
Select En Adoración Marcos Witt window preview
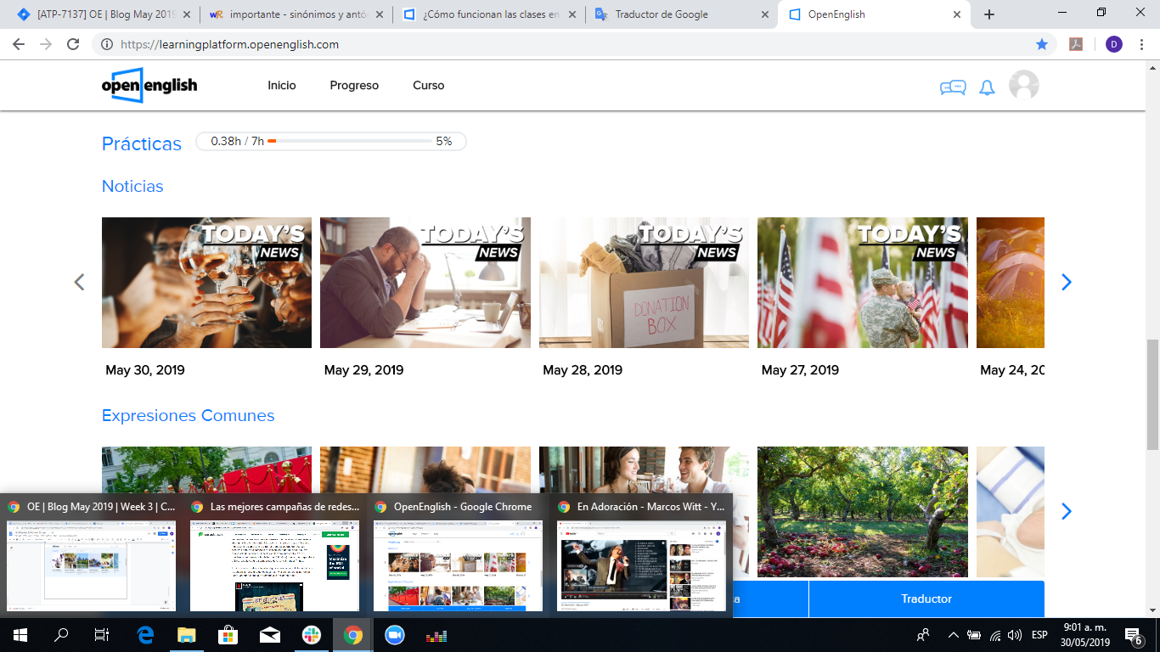pos(641,565)
